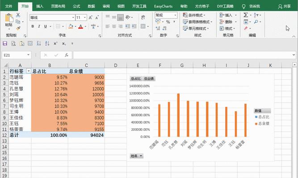Open Find and Select magnifier icon
Viewport: 298px width, 178px height.
coord(256,22)
